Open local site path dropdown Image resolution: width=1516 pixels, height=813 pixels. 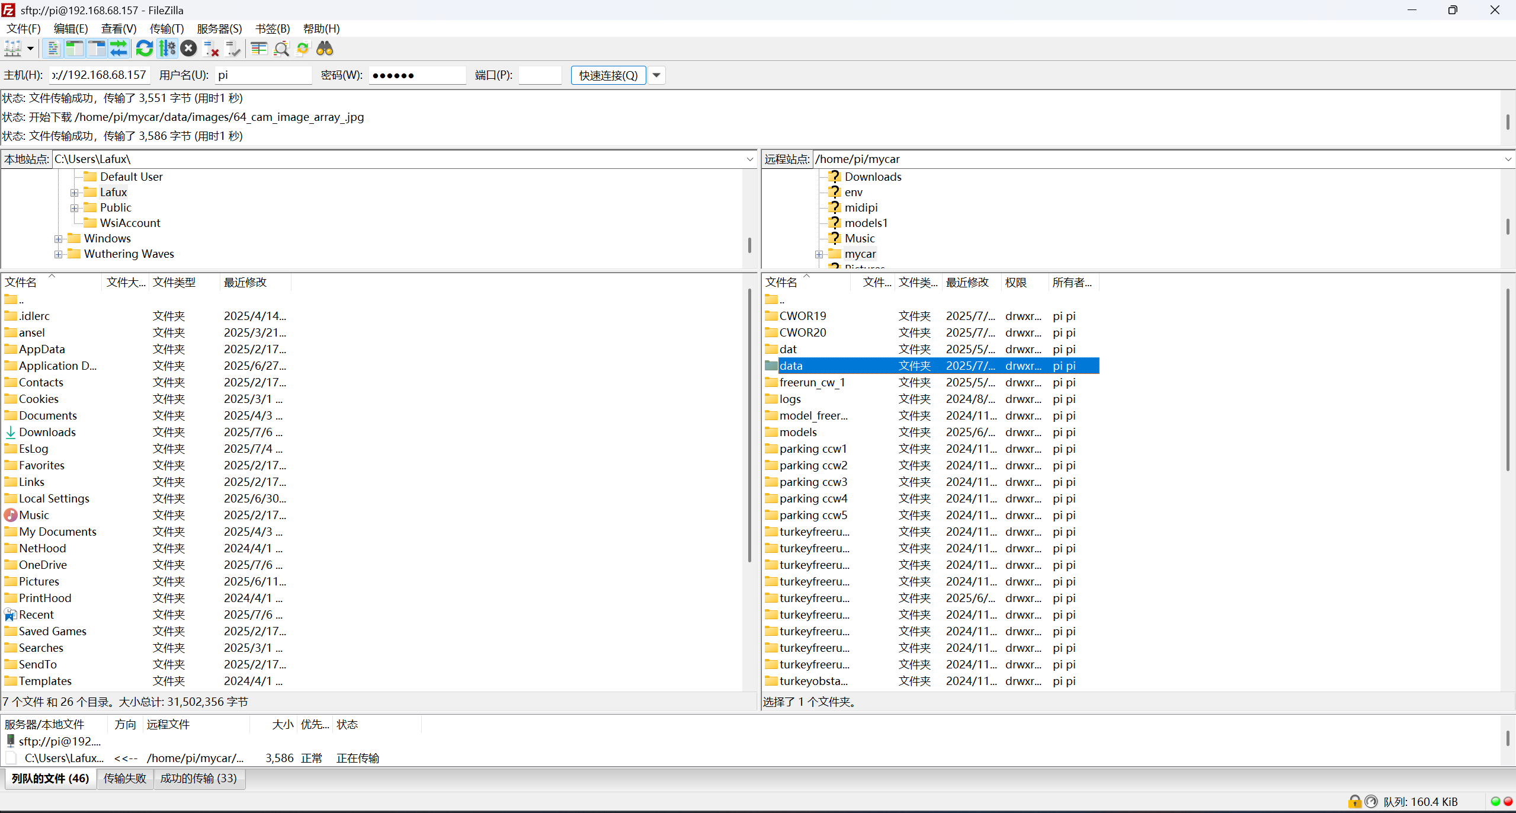point(750,159)
